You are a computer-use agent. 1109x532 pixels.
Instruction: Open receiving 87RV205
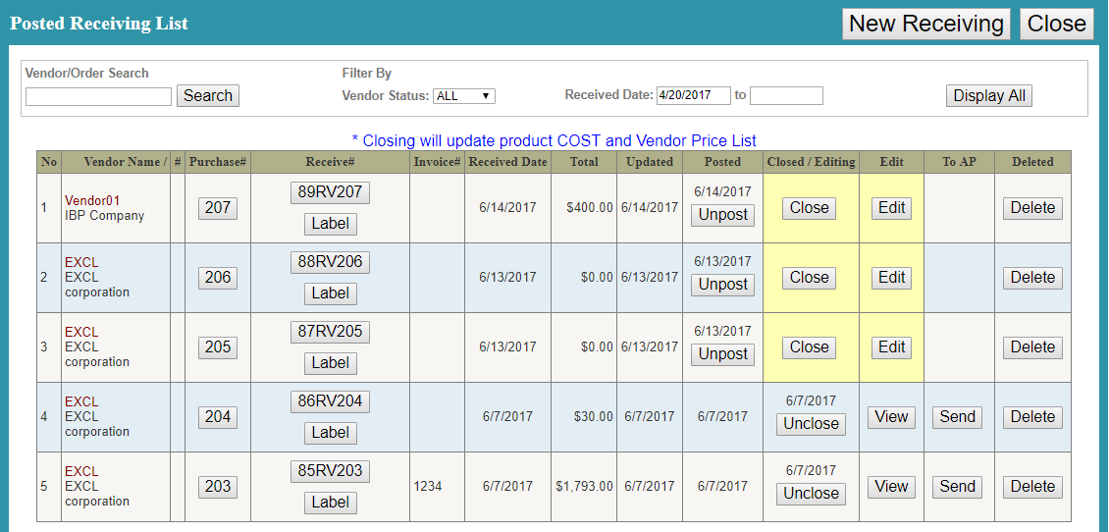(331, 332)
